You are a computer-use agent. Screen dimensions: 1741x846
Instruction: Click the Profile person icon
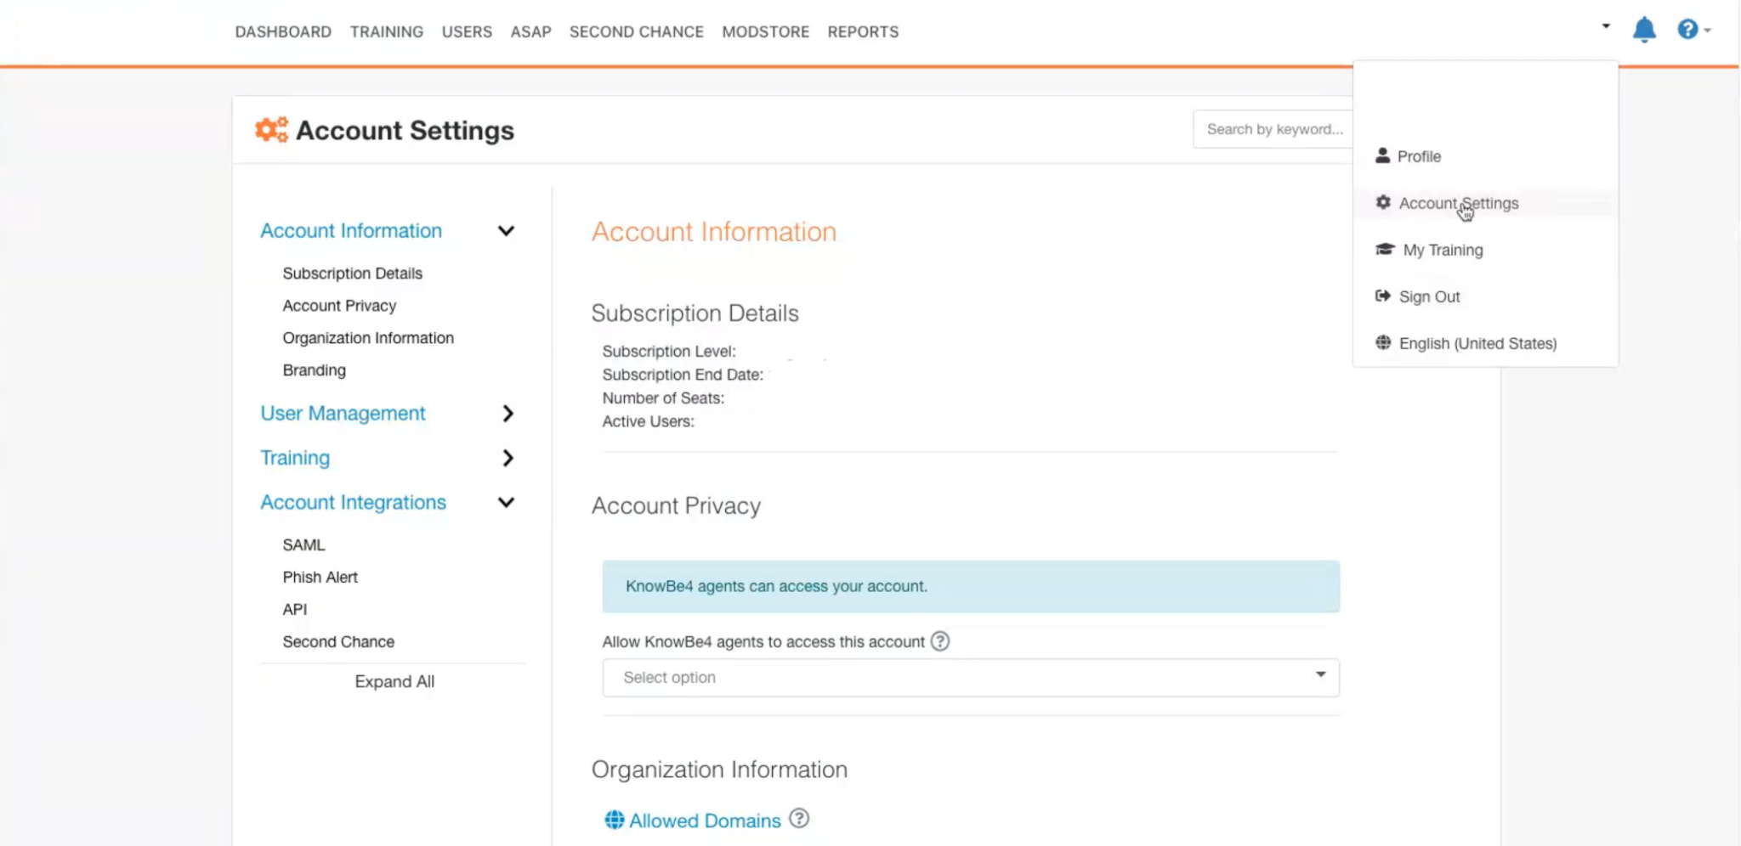[x=1382, y=155]
